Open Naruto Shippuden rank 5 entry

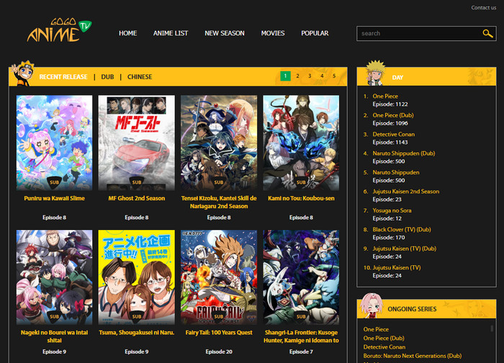(x=396, y=173)
